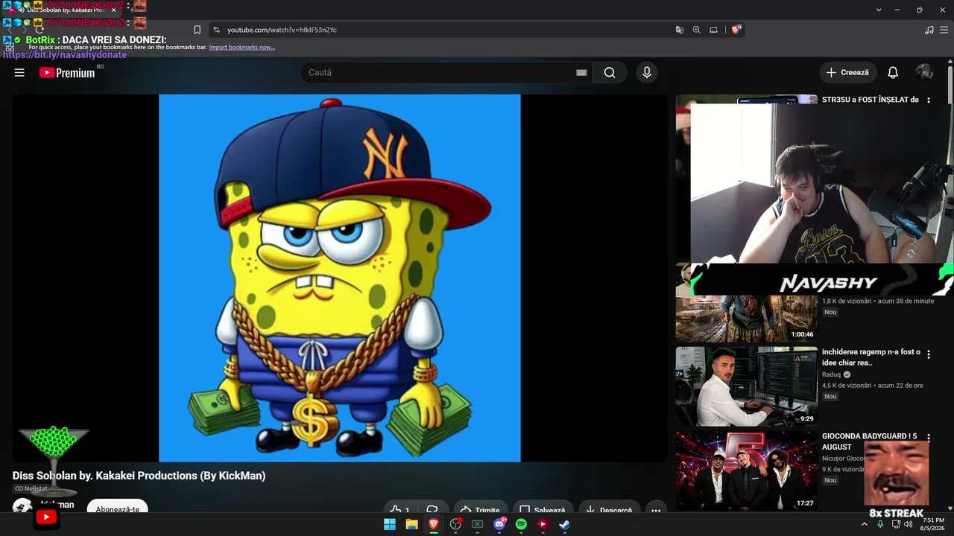Follow the Import bookmarks now link
This screenshot has width=954, height=536.
(x=241, y=47)
